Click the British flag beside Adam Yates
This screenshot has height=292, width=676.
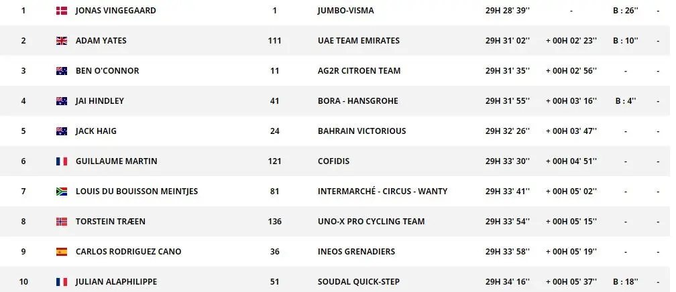[62, 41]
